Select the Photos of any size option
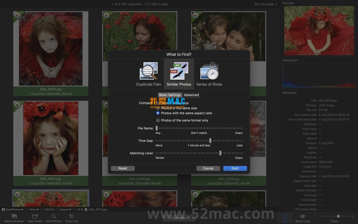 tap(158, 103)
